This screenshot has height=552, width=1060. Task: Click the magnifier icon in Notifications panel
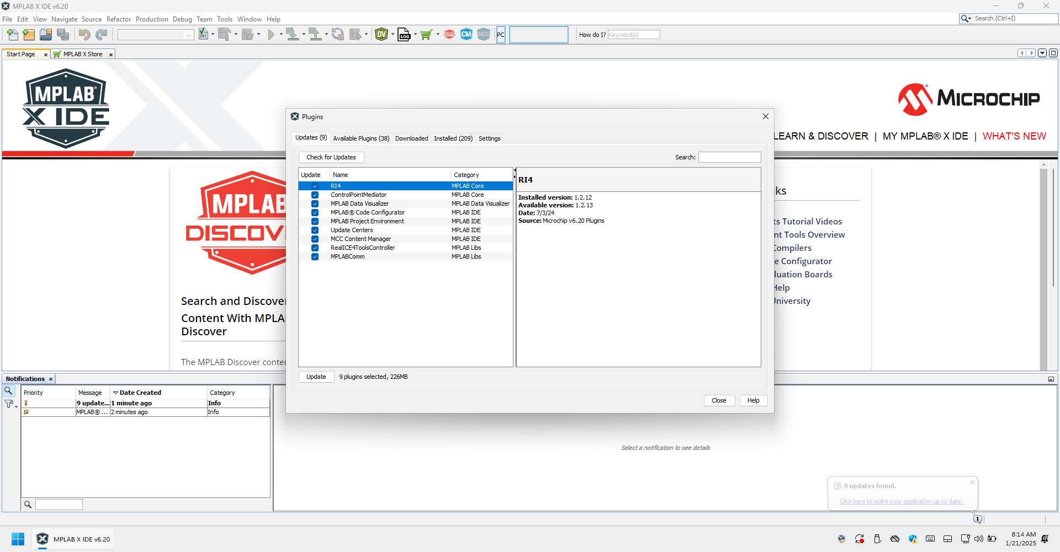8,391
